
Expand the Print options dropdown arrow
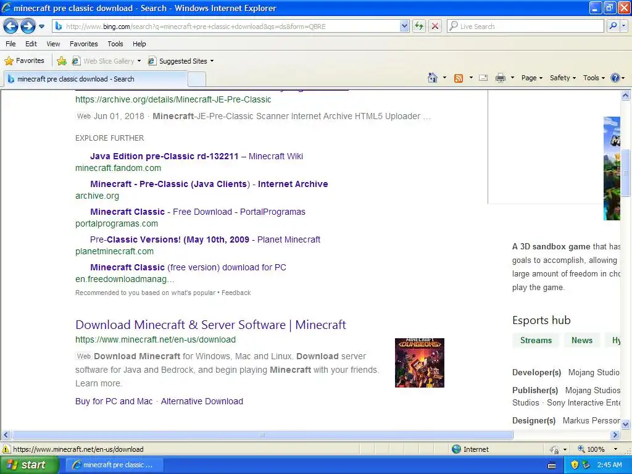(512, 78)
